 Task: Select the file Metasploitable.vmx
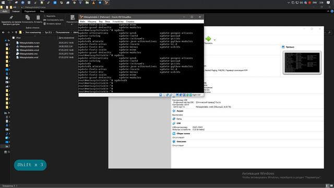point(28,54)
